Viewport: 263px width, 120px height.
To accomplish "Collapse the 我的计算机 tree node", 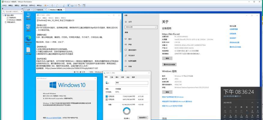I will 3,15.
